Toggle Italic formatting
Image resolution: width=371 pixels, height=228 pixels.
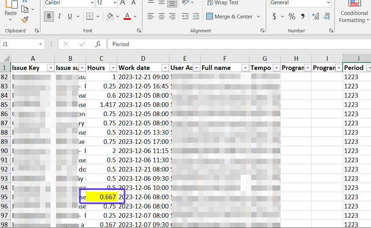tap(59, 16)
